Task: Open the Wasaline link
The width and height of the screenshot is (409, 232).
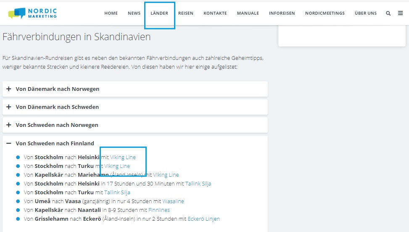Action: point(173,201)
